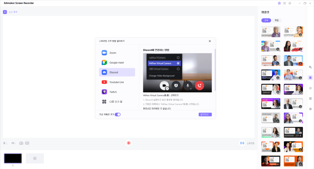314x169 pixels.
Task: Click the fourth gray icon in right sidebar
Action: point(310,99)
